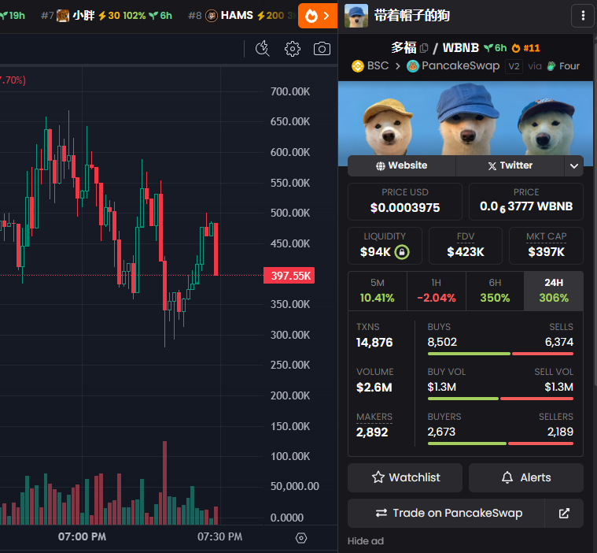597x553 pixels.
Task: Click the three dogs banner image
Action: click(x=466, y=118)
